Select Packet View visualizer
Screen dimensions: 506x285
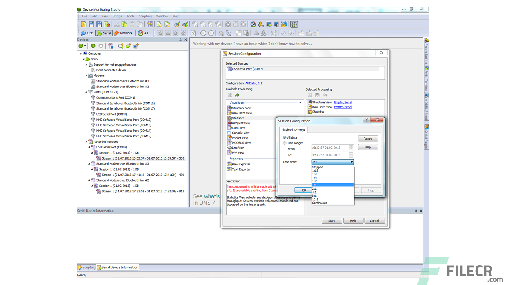[x=238, y=138]
